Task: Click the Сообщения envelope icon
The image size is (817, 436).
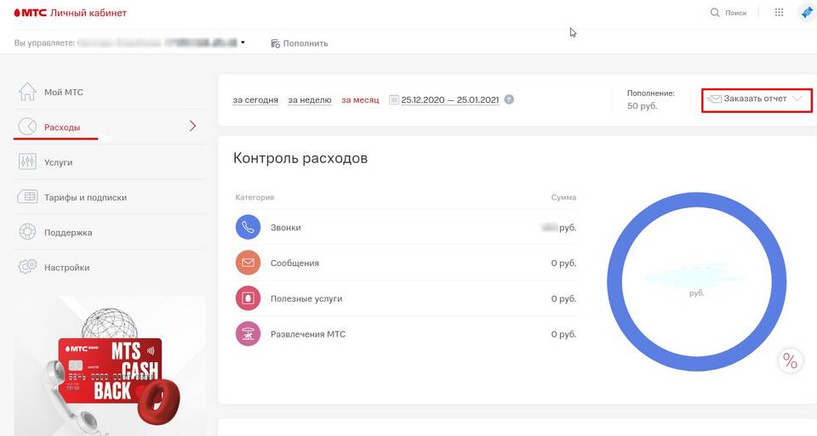Action: point(248,263)
